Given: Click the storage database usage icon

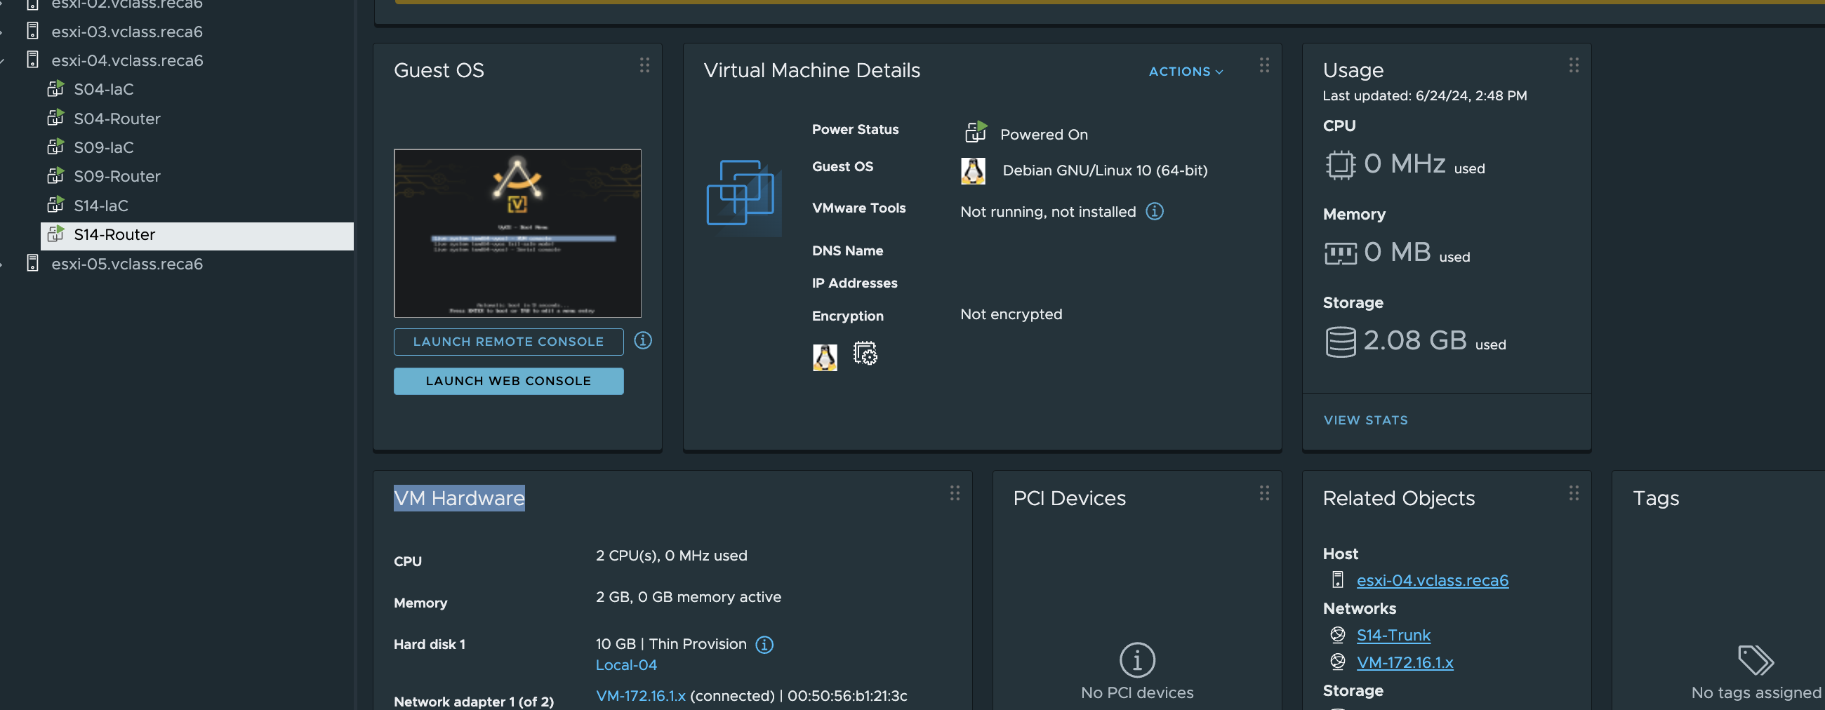Looking at the screenshot, I should [x=1341, y=342].
